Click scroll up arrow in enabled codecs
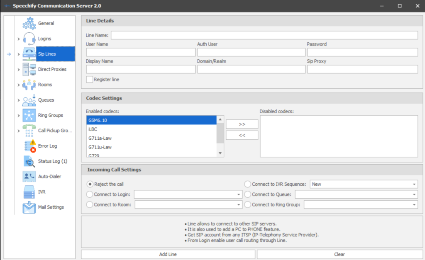425x260 pixels. pos(220,119)
